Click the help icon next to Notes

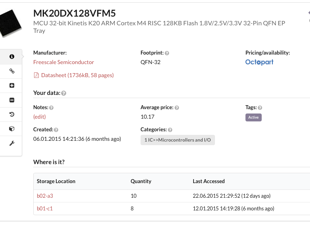click(51, 108)
